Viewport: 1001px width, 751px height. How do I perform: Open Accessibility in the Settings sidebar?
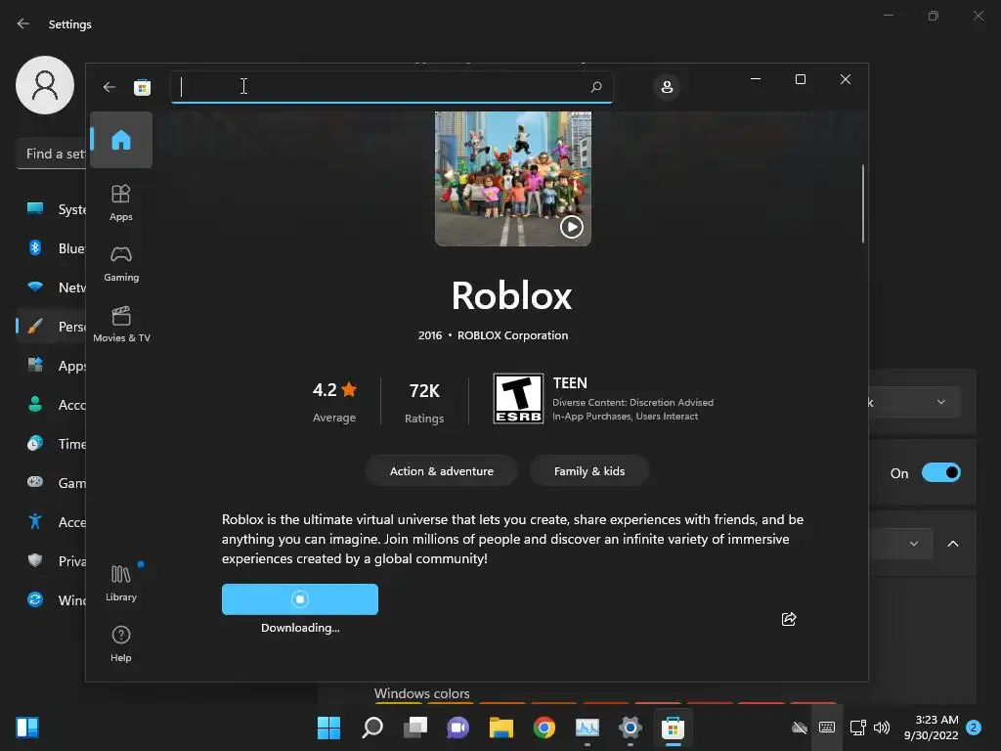51,522
